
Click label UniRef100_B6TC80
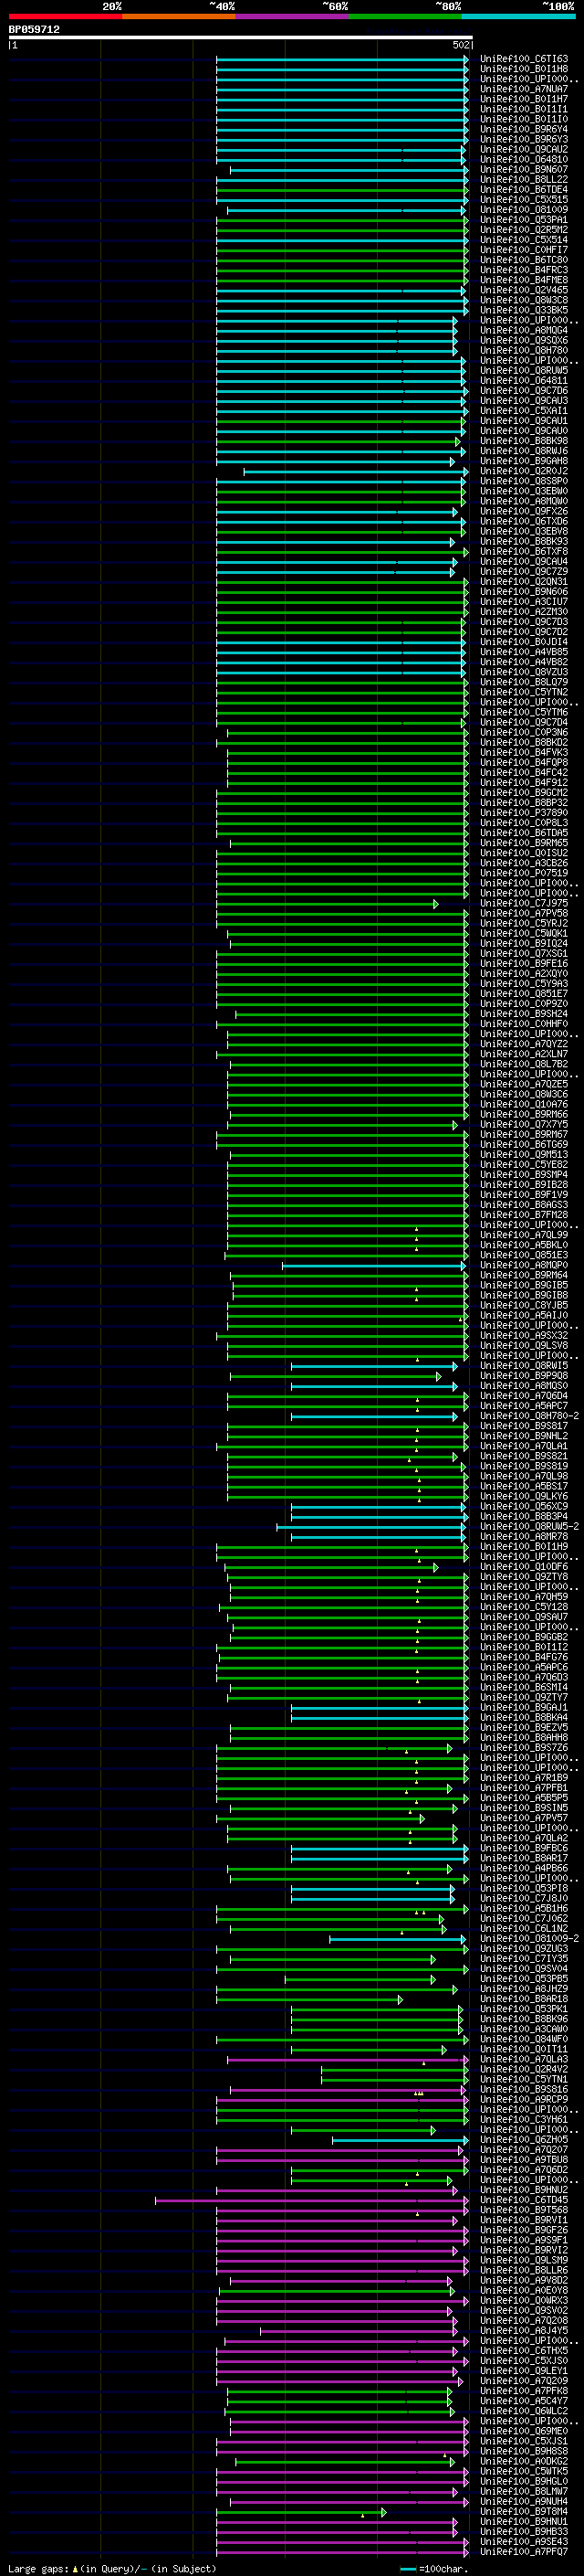point(523,260)
